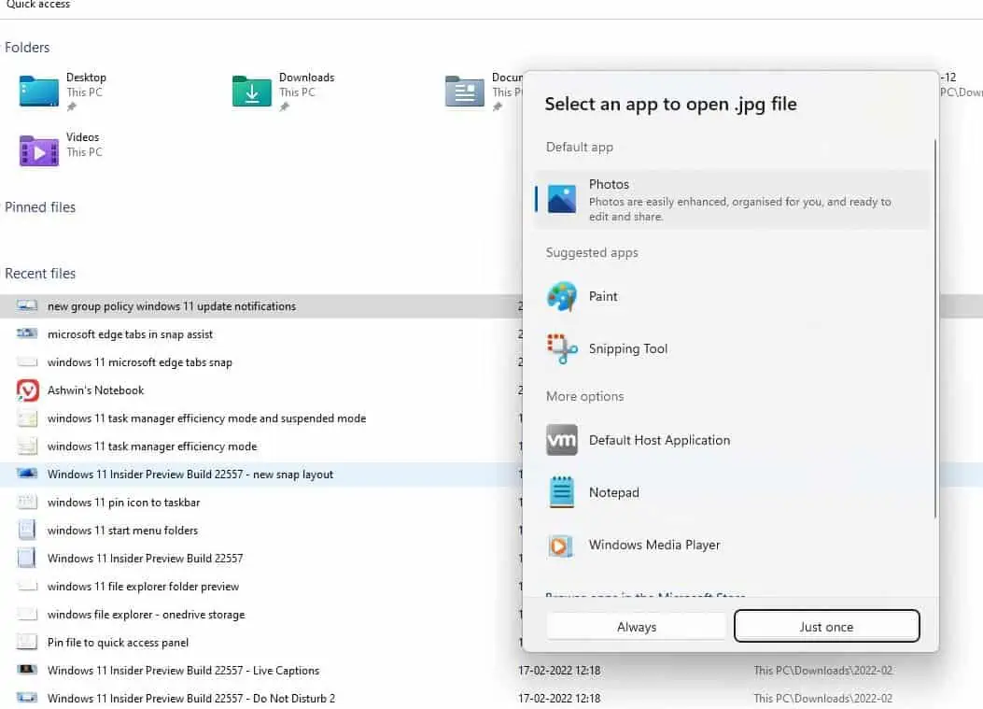
Task: Click thumbnail of new snap layout file
Action: (x=27, y=474)
